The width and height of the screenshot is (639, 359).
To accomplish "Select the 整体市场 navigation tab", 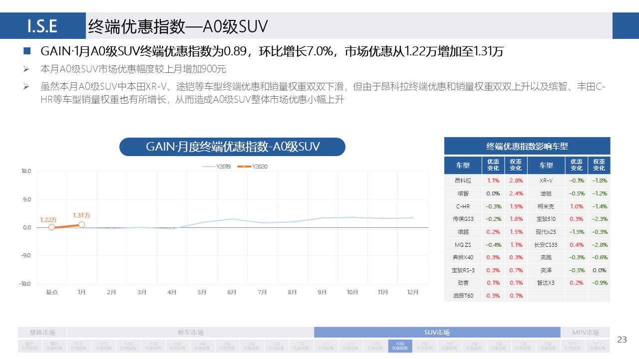I will (42, 333).
